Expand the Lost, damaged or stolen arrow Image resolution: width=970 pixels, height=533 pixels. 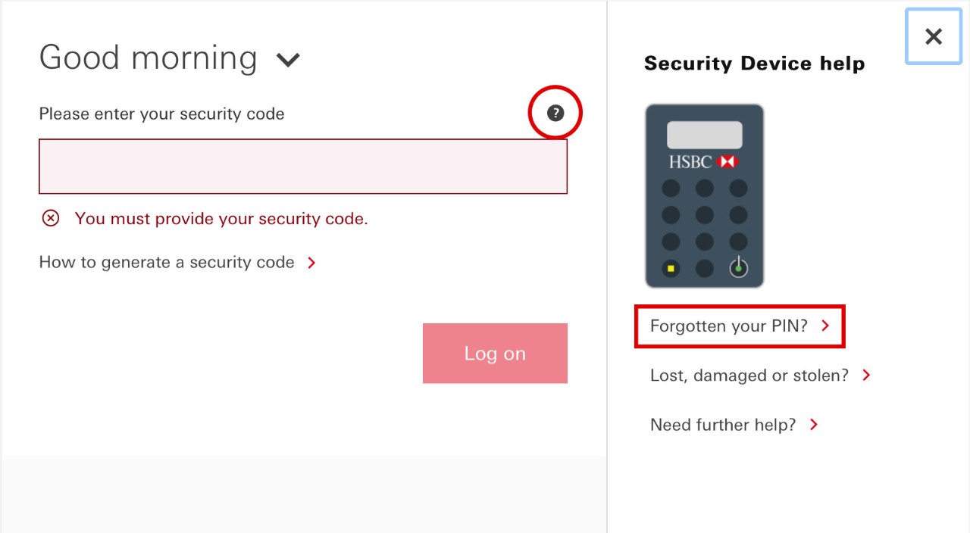pos(867,376)
